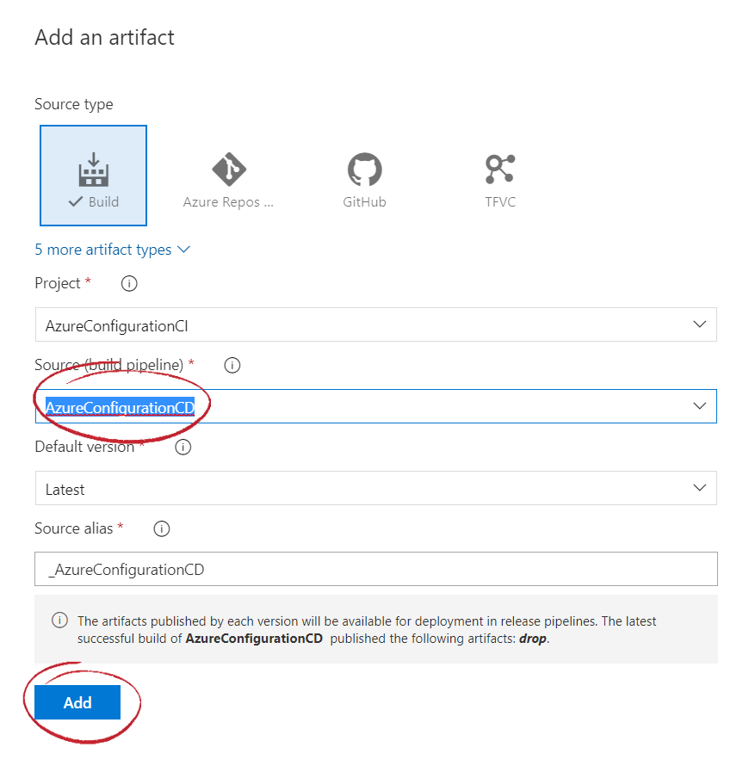749x772 pixels.
Task: Click info icon beside Source (build pipeline)
Action: (232, 365)
